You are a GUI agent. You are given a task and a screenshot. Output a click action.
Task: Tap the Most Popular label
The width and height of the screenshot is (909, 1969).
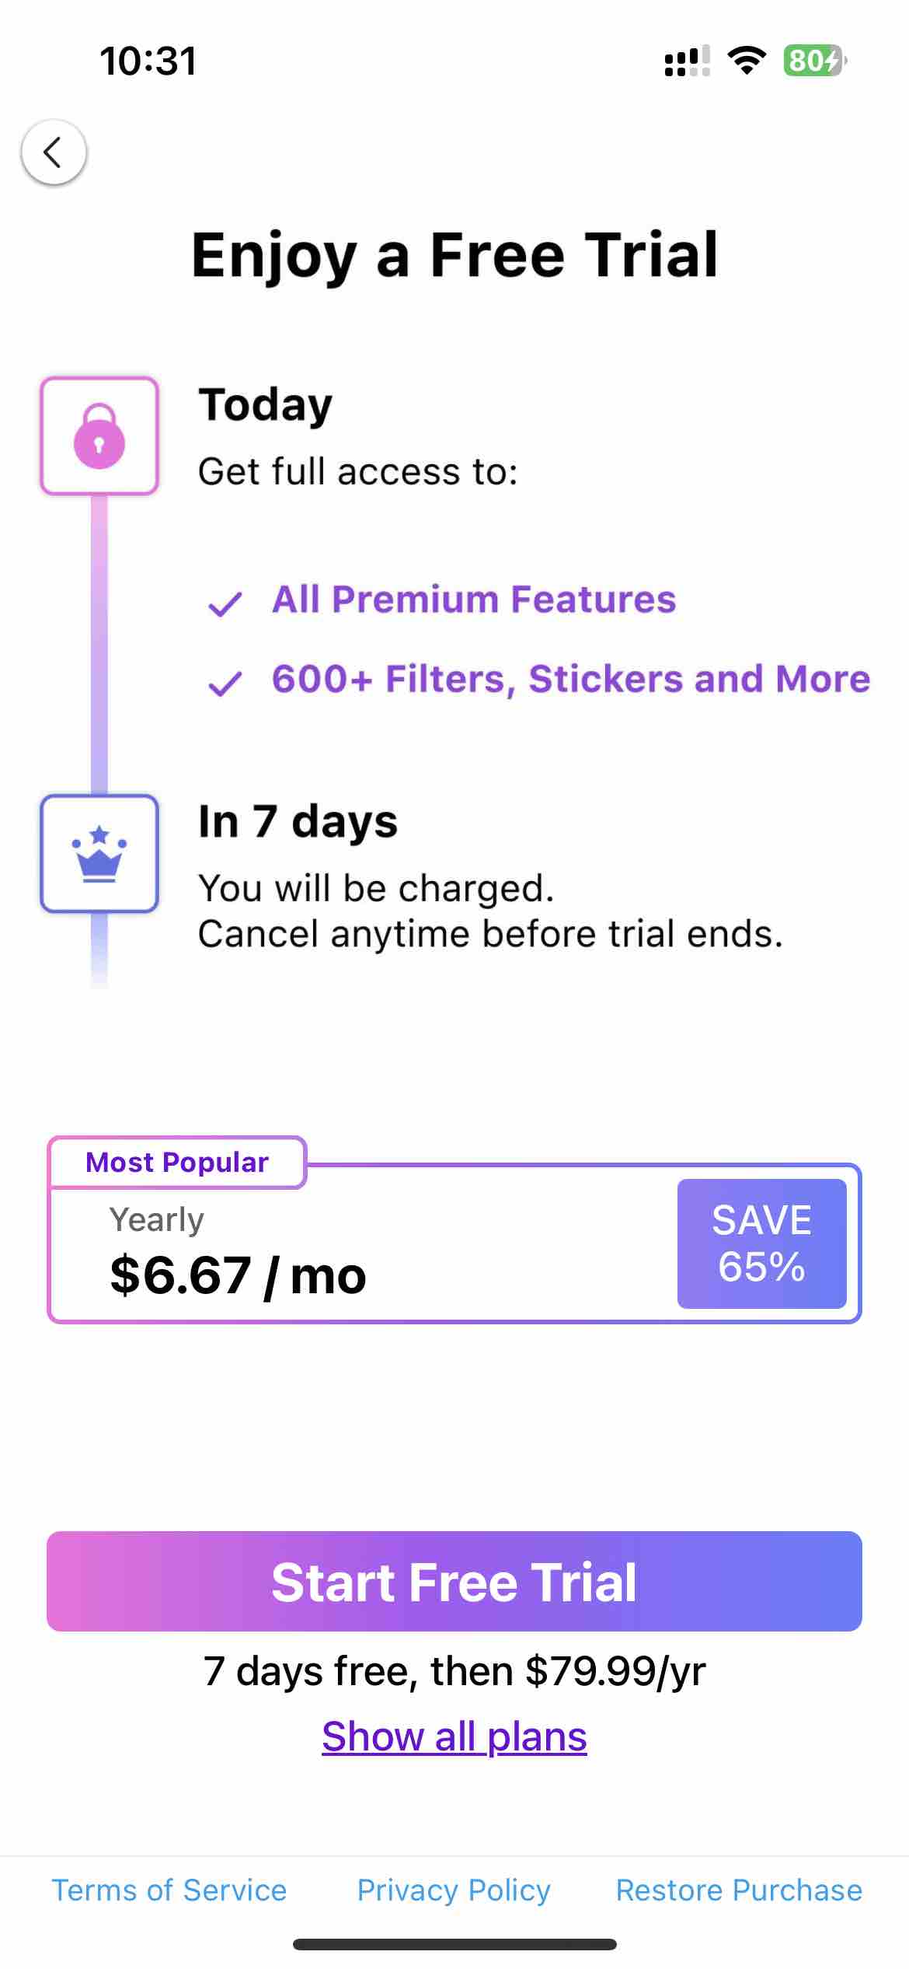pos(177,1162)
